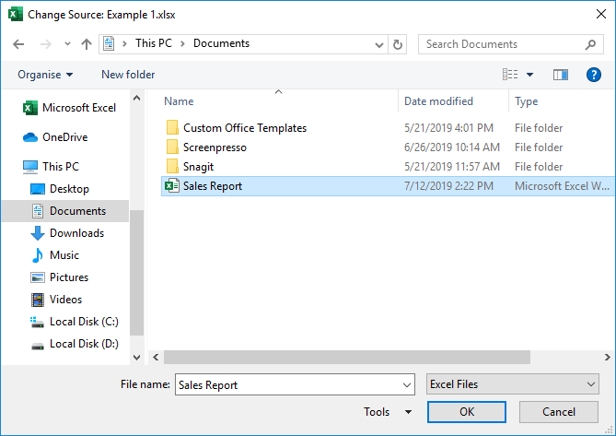Expand the address bar history dropdown
The height and width of the screenshot is (436, 616).
(379, 44)
